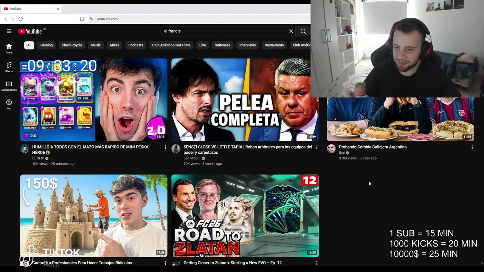
Task: Open options for Contraté a Profesionales video
Action: (x=165, y=263)
